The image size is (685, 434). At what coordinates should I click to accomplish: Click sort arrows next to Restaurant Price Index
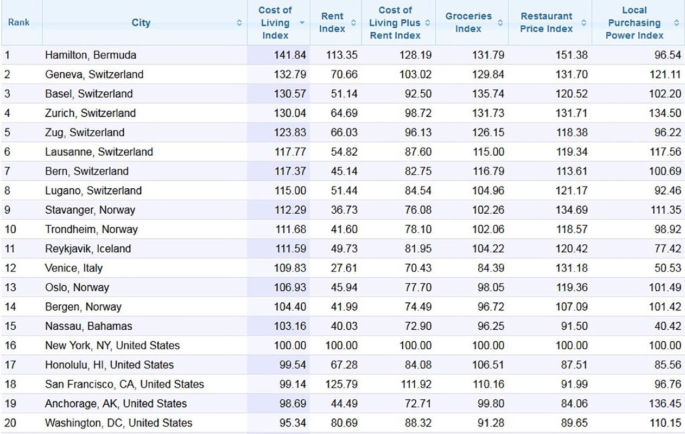pos(583,23)
